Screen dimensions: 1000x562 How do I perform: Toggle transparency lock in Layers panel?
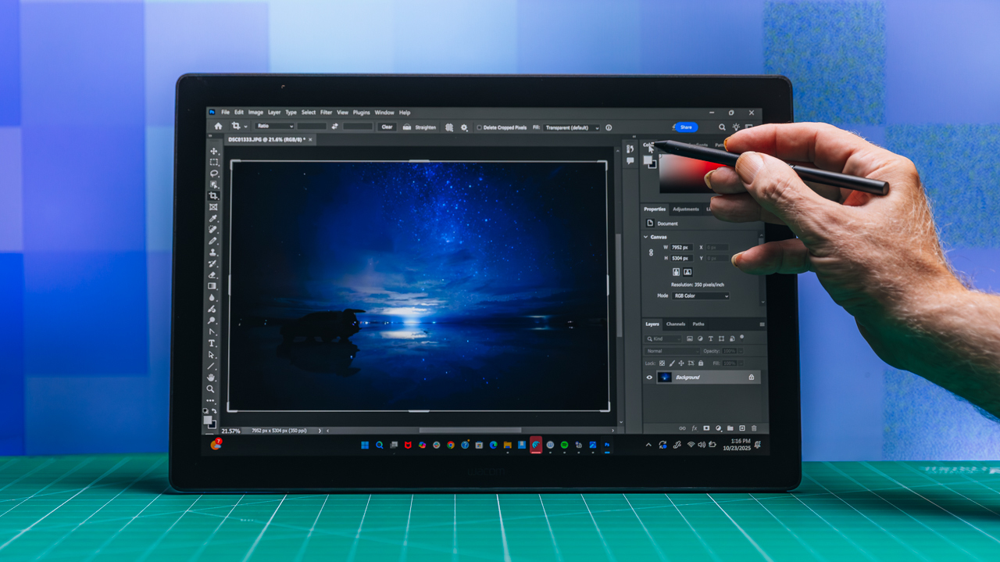tap(662, 363)
